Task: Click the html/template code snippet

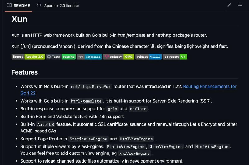Action: [86, 101]
